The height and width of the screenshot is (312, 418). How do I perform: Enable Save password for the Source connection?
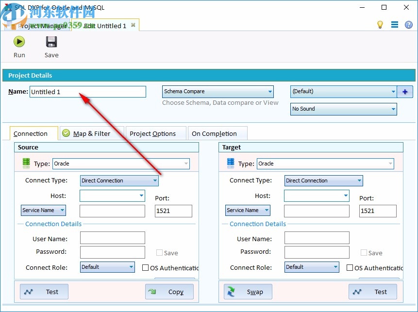pos(159,253)
